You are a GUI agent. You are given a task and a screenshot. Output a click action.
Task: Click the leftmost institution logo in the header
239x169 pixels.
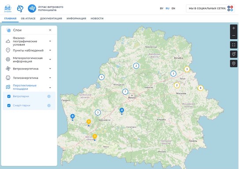7,8
